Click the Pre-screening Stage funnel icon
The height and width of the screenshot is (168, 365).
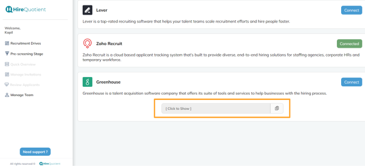click(x=7, y=54)
